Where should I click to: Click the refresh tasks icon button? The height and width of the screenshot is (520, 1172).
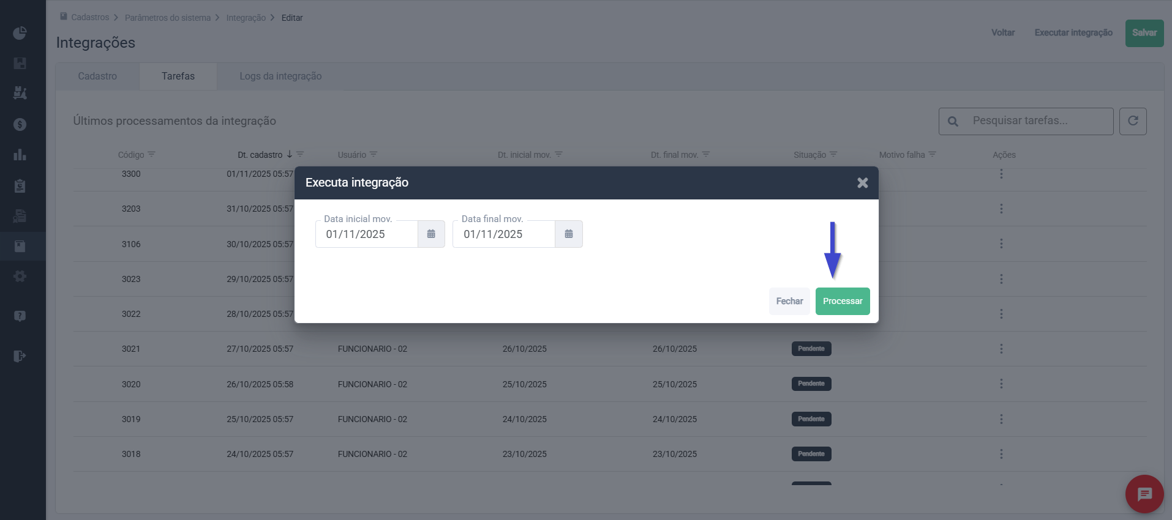(1133, 121)
